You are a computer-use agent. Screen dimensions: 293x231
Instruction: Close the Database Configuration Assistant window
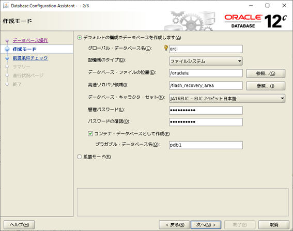[284, 6]
